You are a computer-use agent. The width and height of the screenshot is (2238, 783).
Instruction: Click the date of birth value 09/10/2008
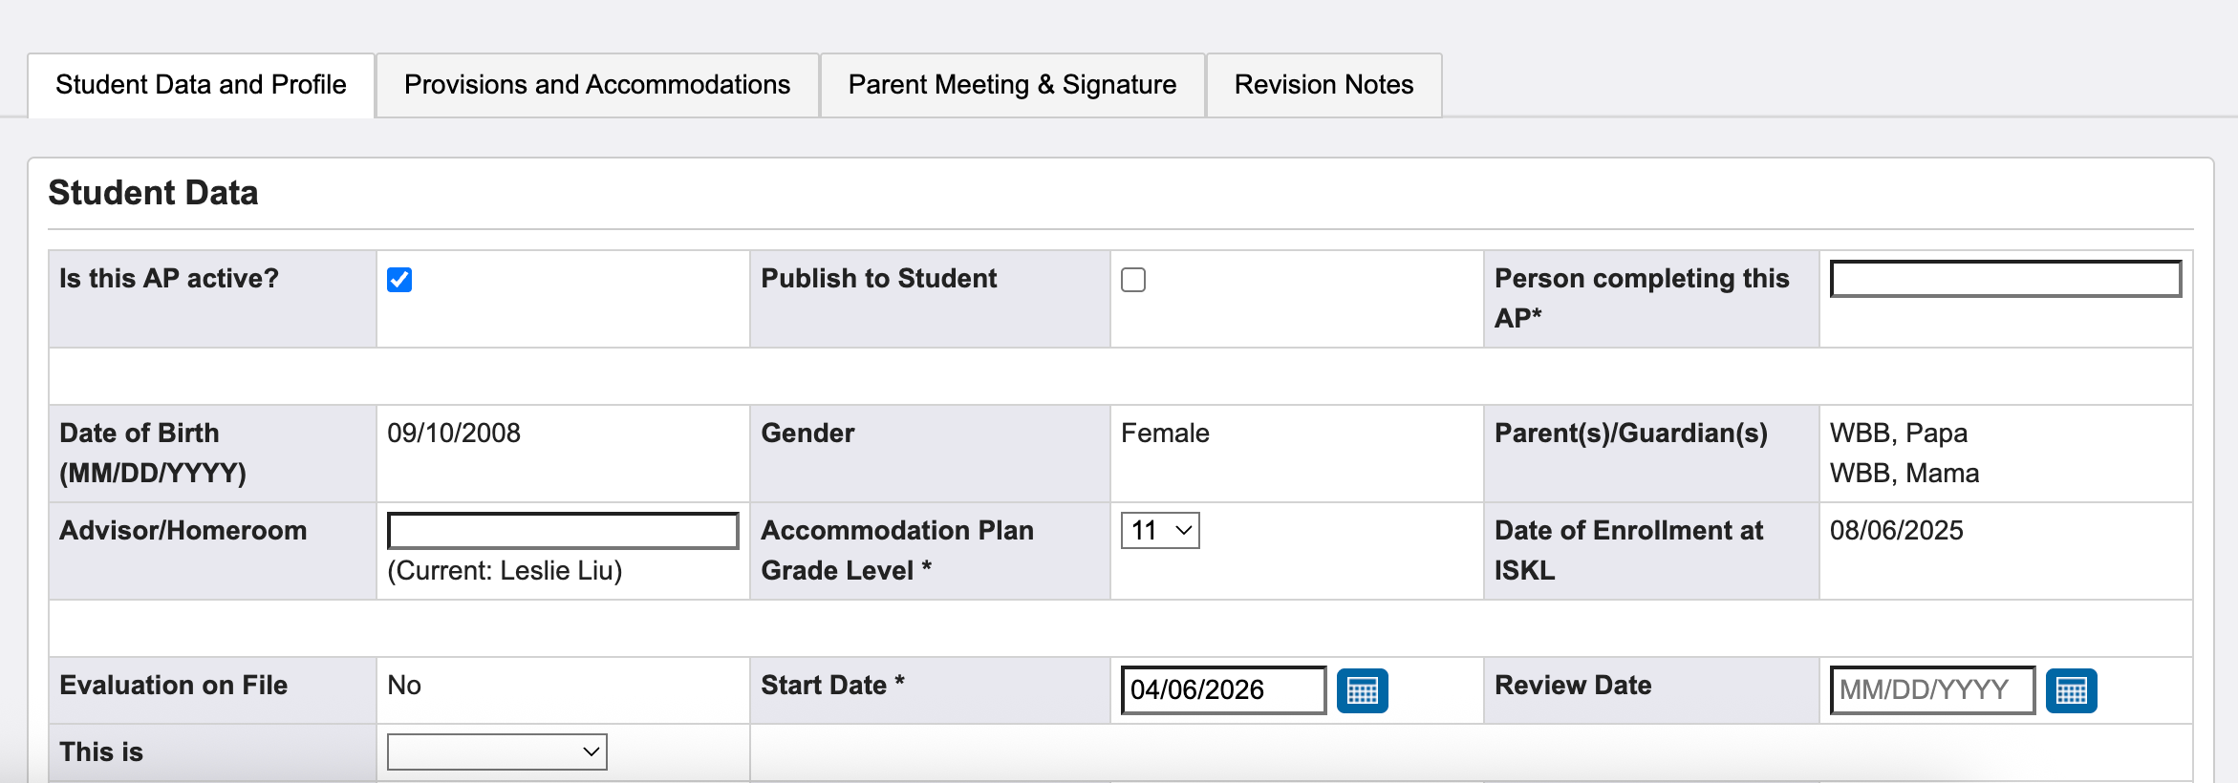point(454,434)
